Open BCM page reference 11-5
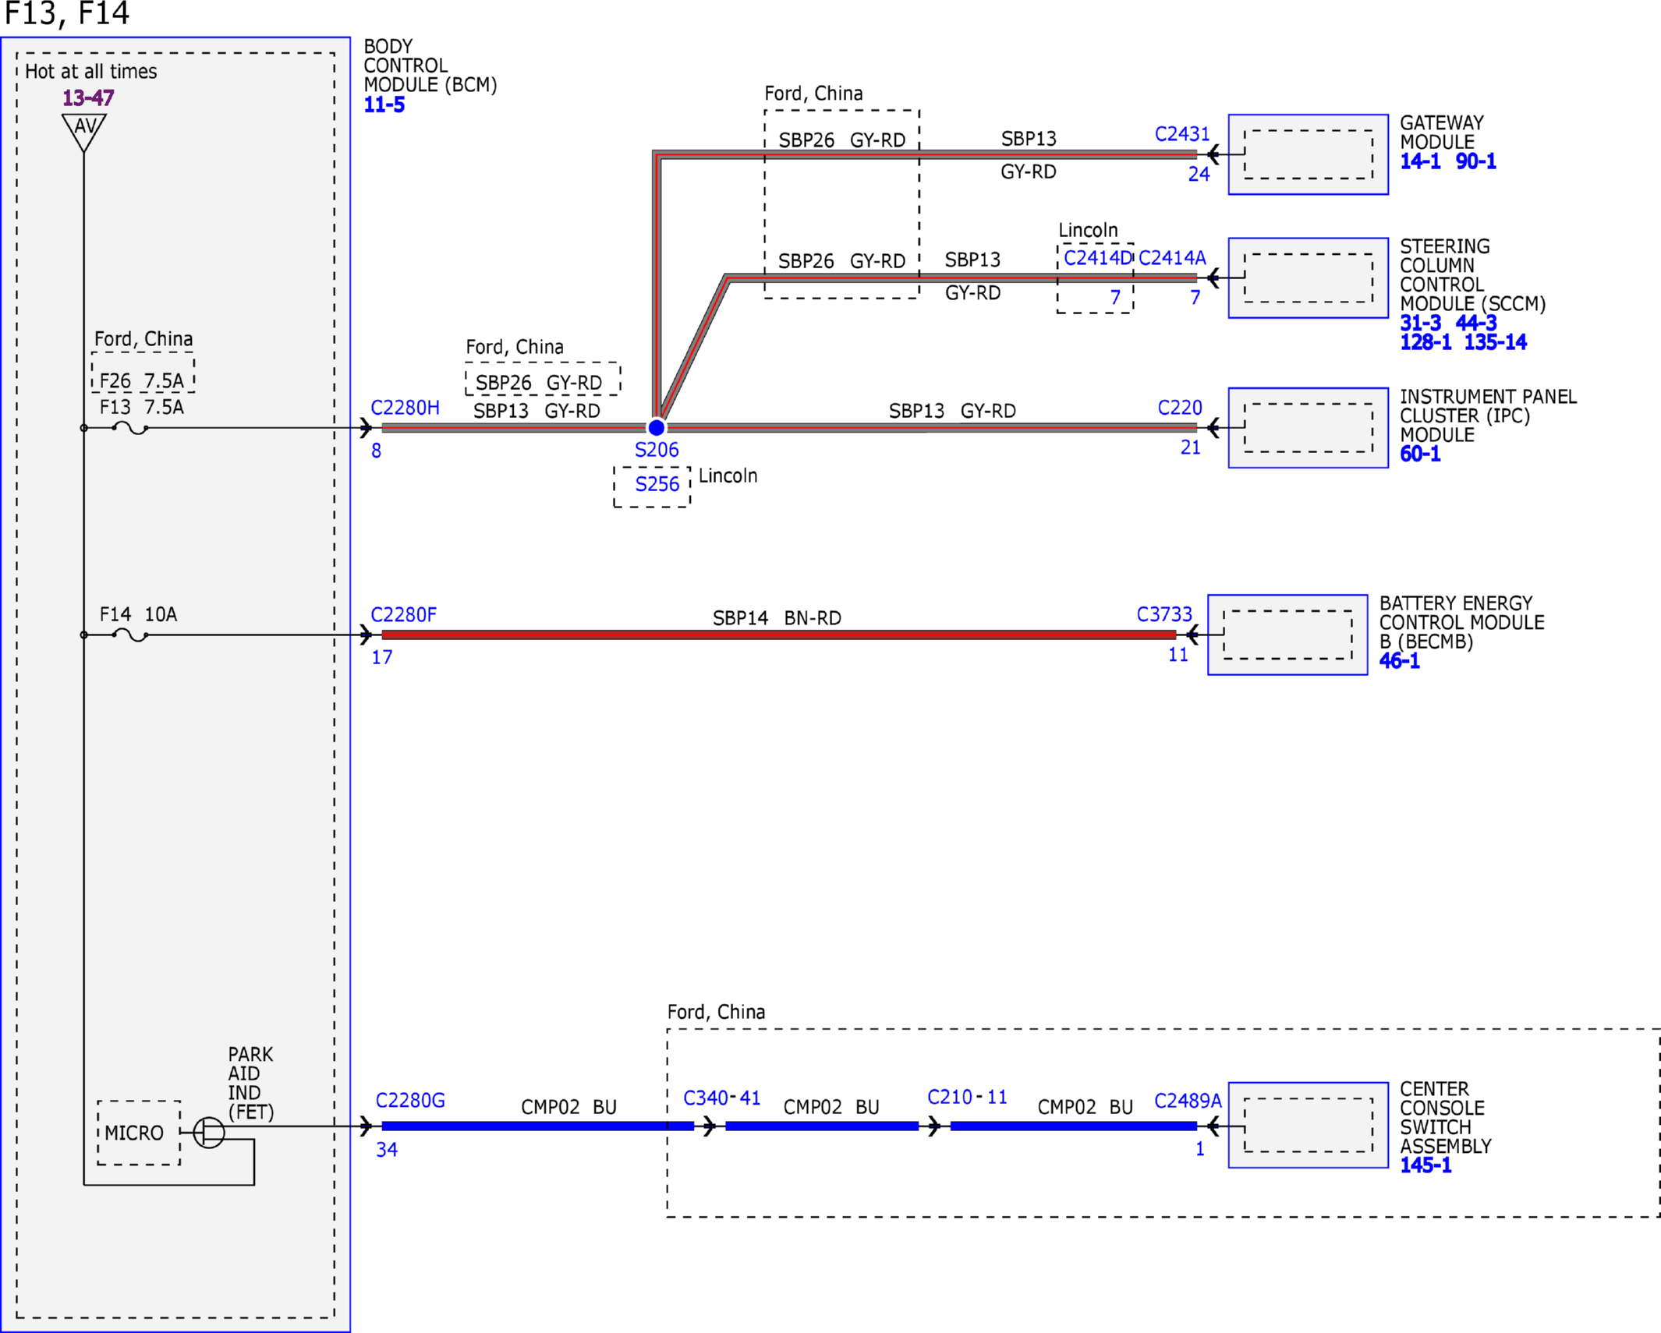Screen dimensions: 1661x1333 384,104
